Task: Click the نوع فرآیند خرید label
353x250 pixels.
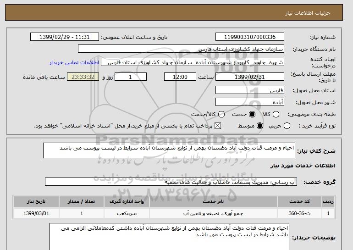Action: pyautogui.click(x=317, y=126)
